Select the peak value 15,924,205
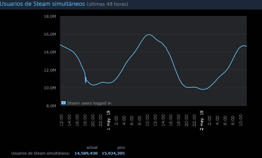 [x=113, y=153]
